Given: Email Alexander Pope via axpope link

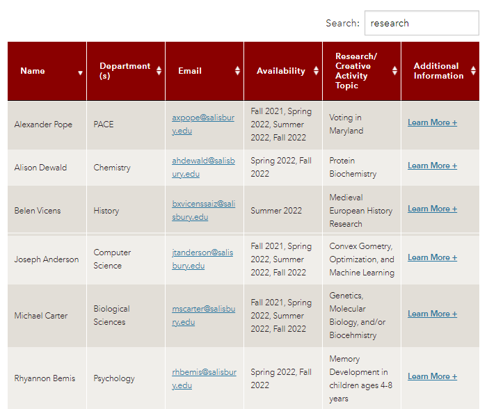Looking at the screenshot, I should click(x=202, y=124).
